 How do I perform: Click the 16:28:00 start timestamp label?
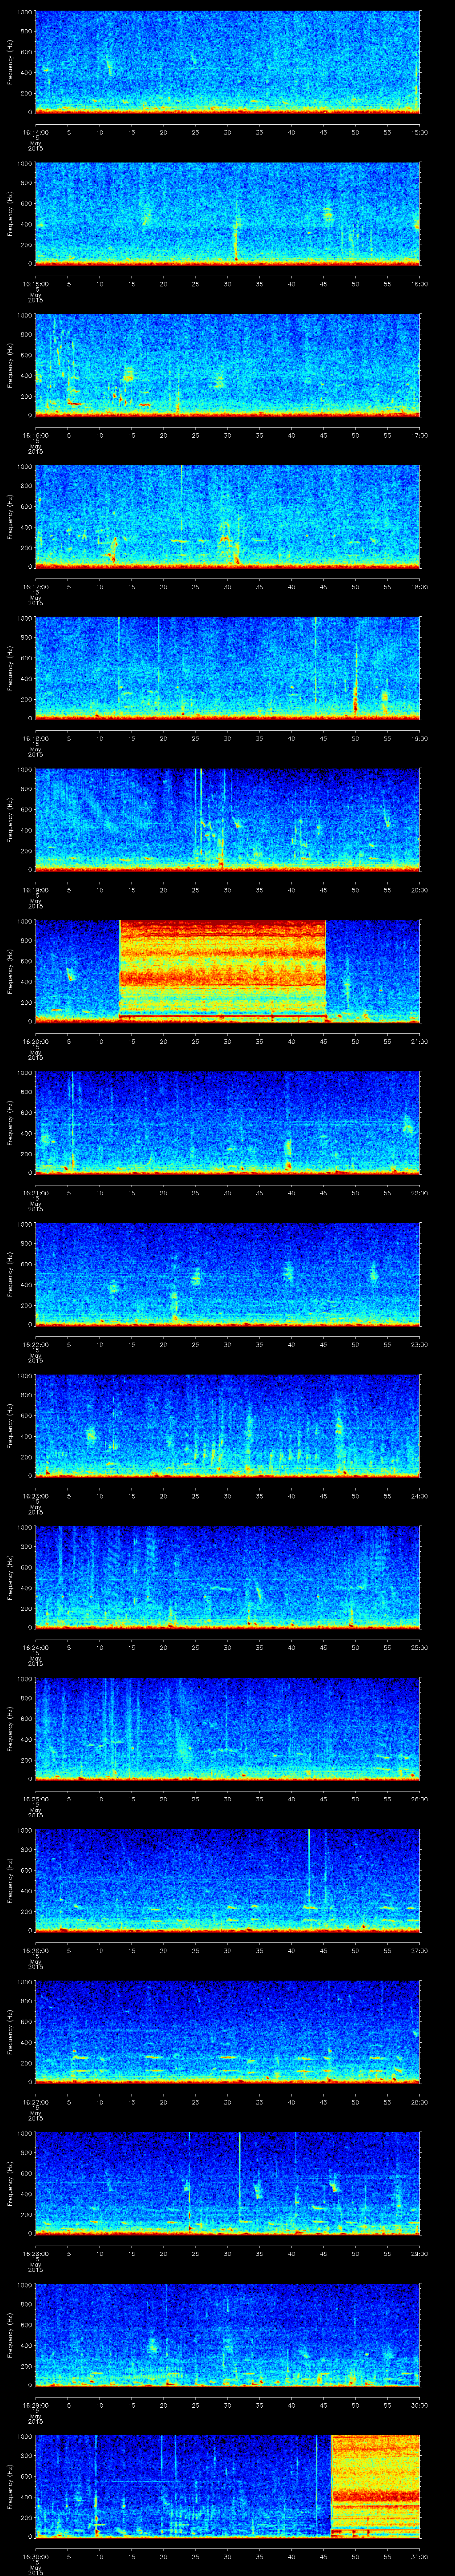(35, 2253)
